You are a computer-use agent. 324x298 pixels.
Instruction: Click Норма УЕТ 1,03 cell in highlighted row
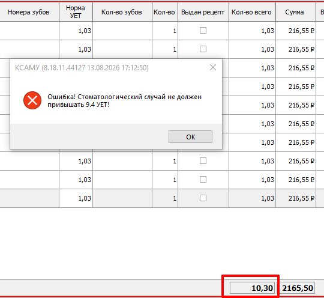tap(76, 198)
